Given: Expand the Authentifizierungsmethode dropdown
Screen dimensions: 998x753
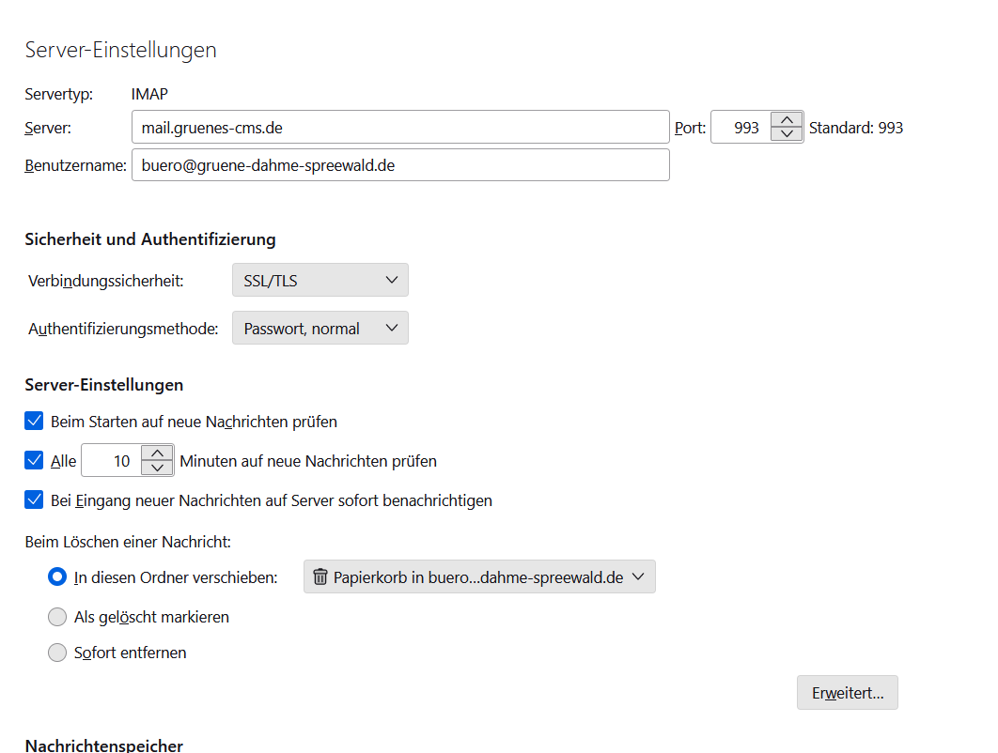Looking at the screenshot, I should (320, 329).
